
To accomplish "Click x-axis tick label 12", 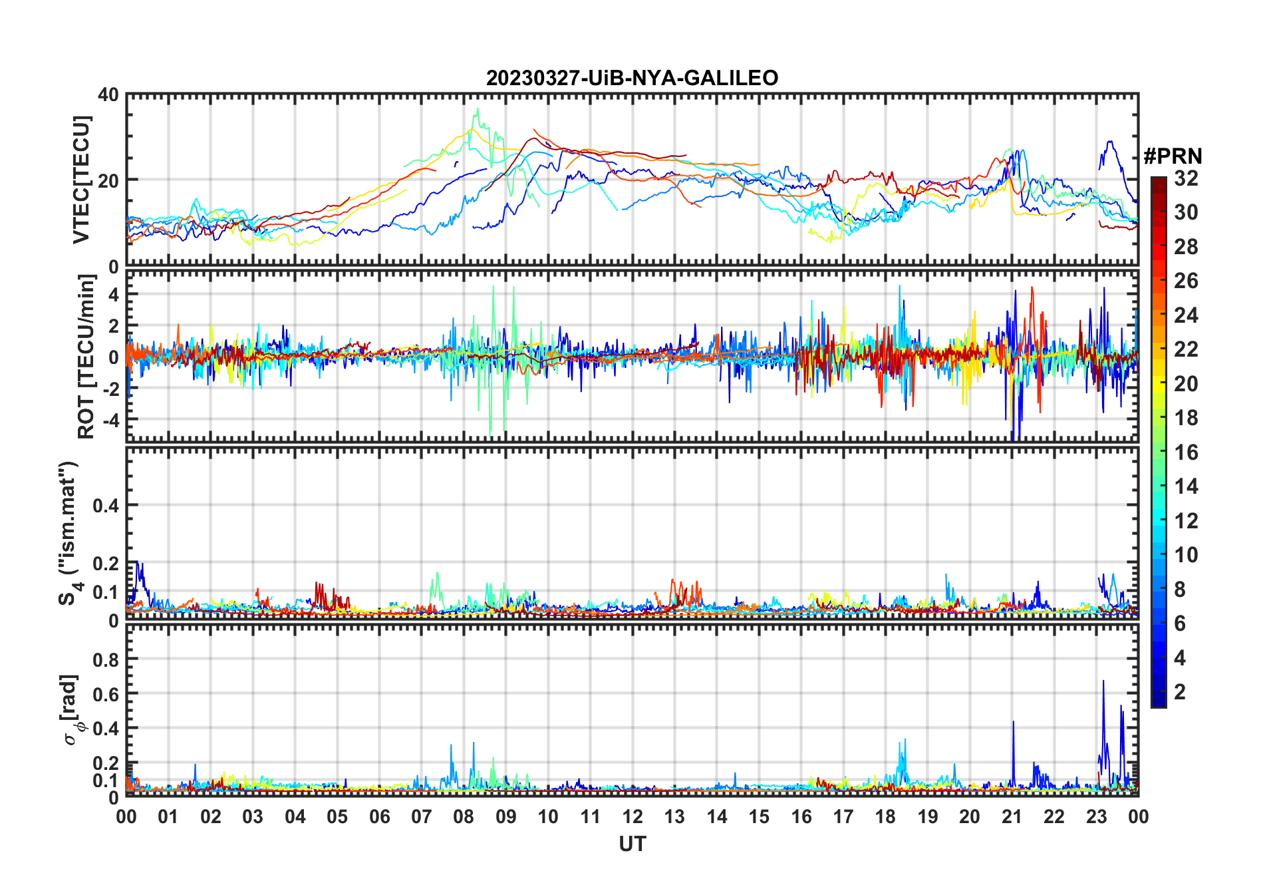I will [632, 816].
